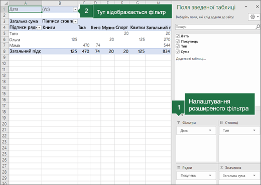This screenshot has width=261, height=185.
Task: Select the Їжа column header cell
Action: click(84, 27)
